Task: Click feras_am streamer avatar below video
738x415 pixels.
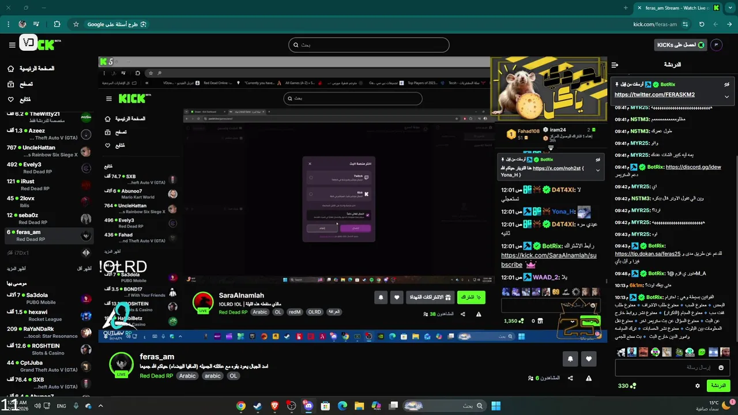Action: point(121,364)
